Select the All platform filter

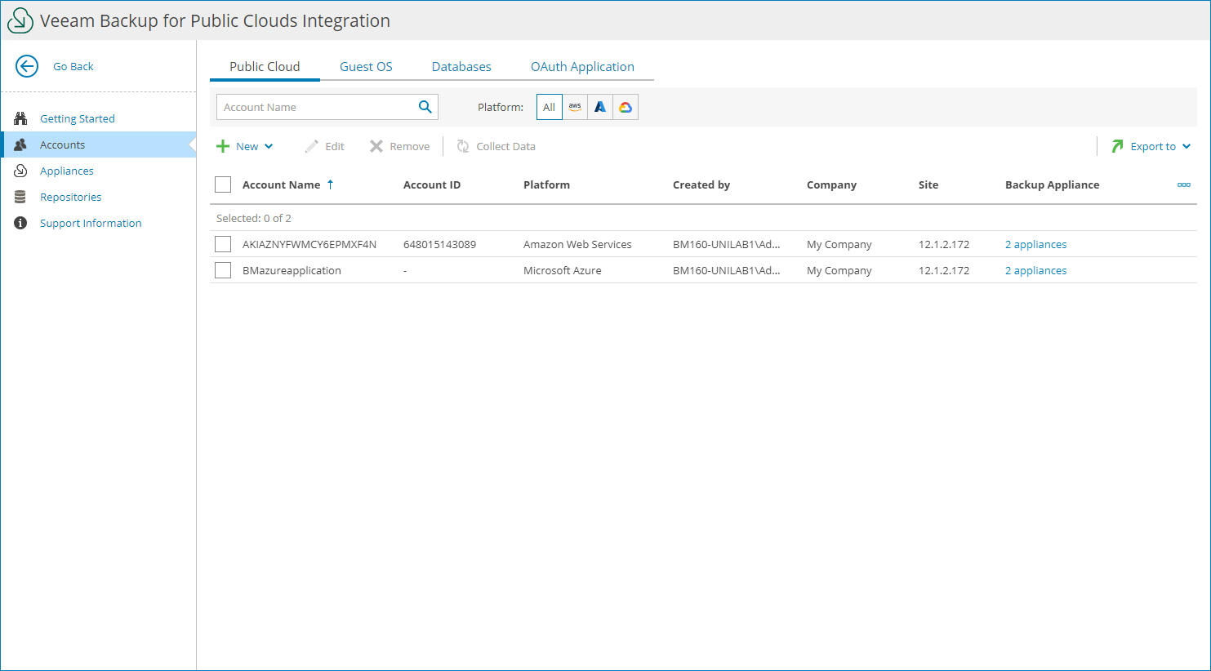click(550, 107)
